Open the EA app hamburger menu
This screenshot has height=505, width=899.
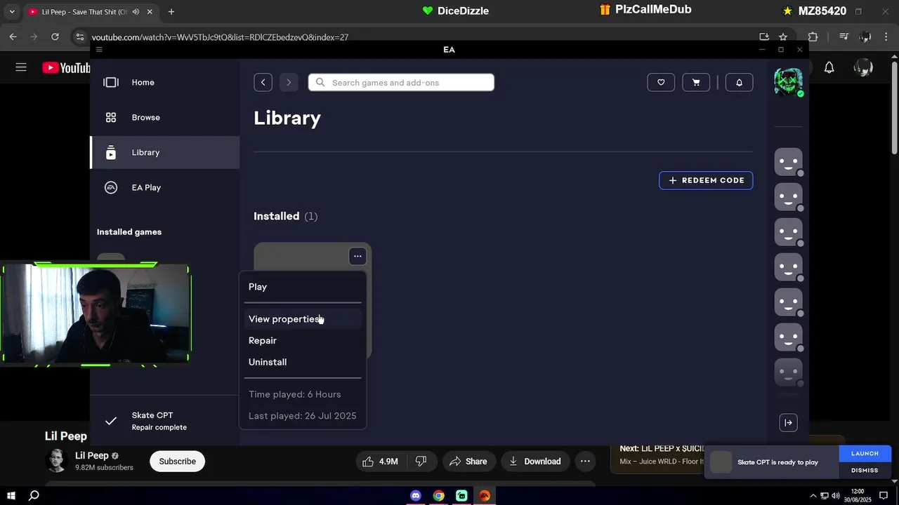click(x=99, y=50)
